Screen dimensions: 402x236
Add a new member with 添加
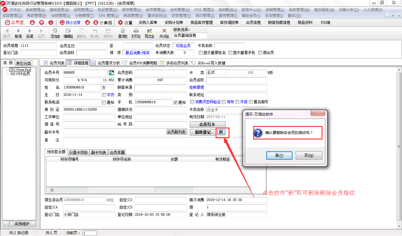pos(55,33)
